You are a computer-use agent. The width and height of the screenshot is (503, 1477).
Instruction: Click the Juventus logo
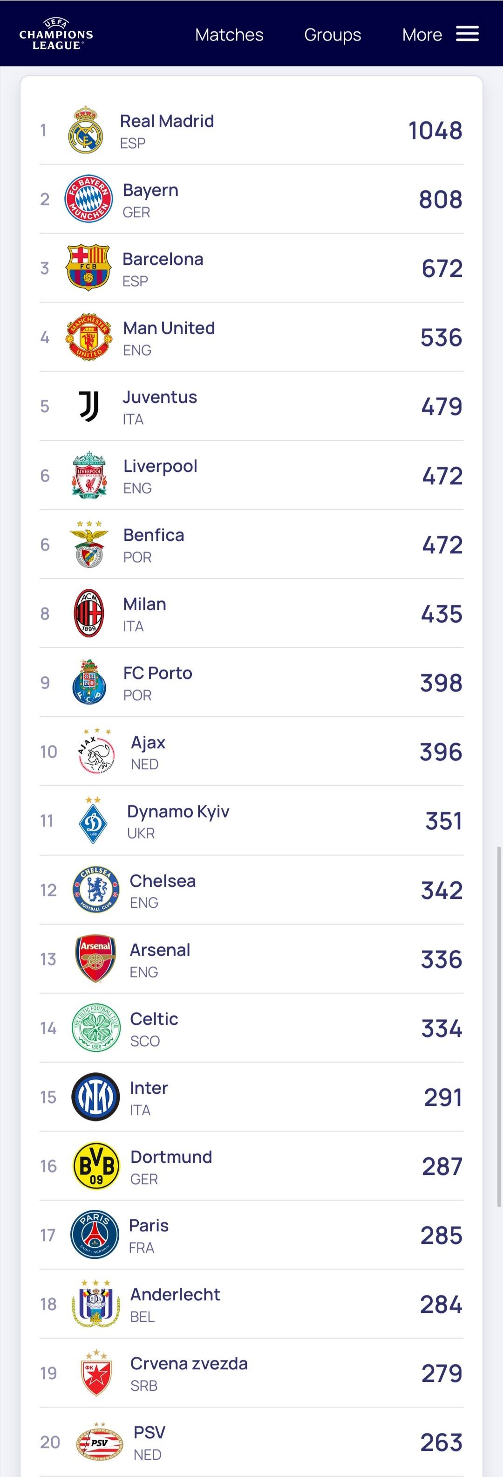tap(89, 406)
